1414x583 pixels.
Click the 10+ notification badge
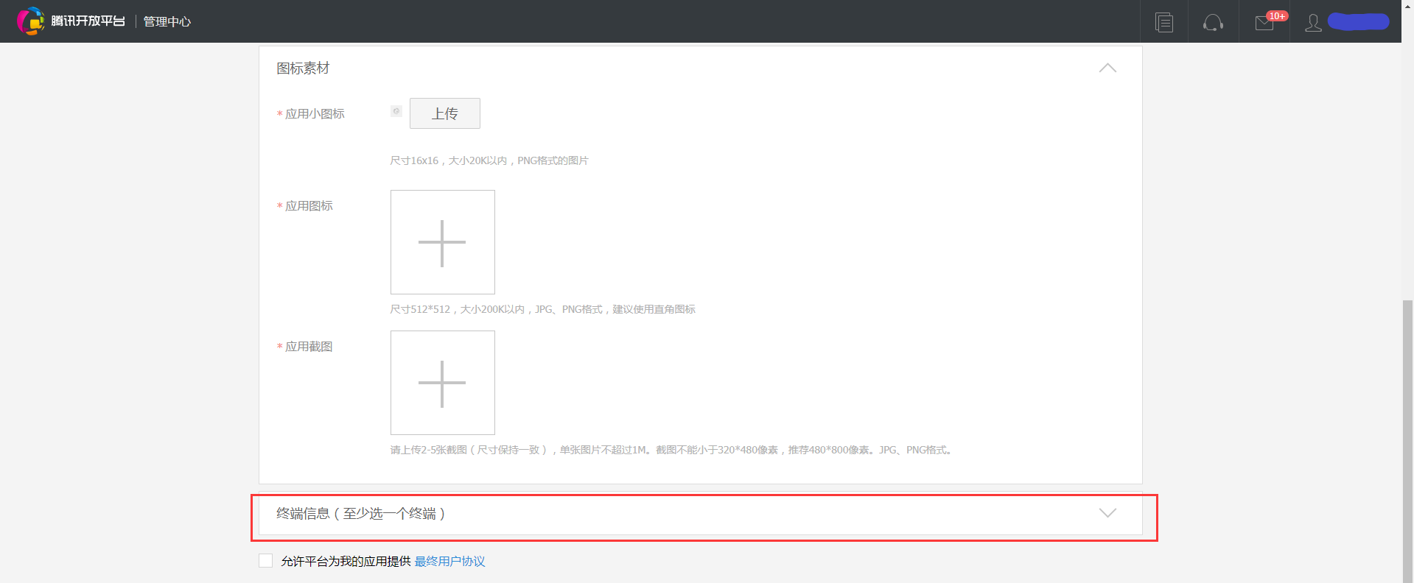coord(1277,15)
